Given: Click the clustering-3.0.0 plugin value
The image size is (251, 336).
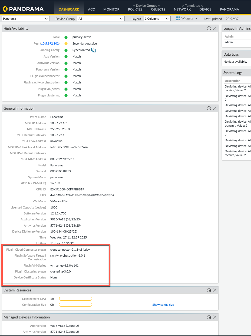Looking at the screenshot, I should [x=60, y=271].
